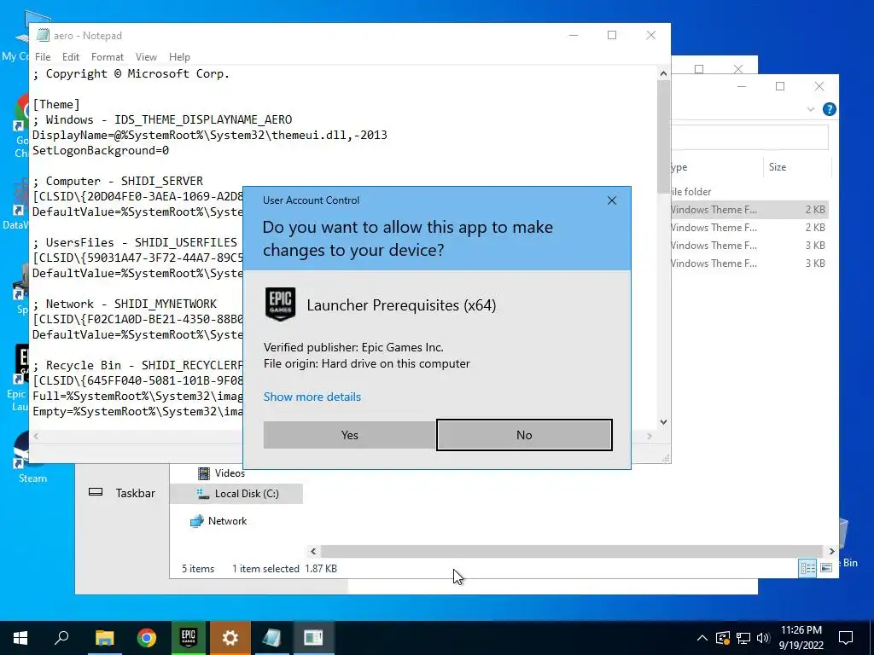Screen dimensions: 874x655
Task: Click the Epic Games logo in dialog
Action: pos(280,304)
